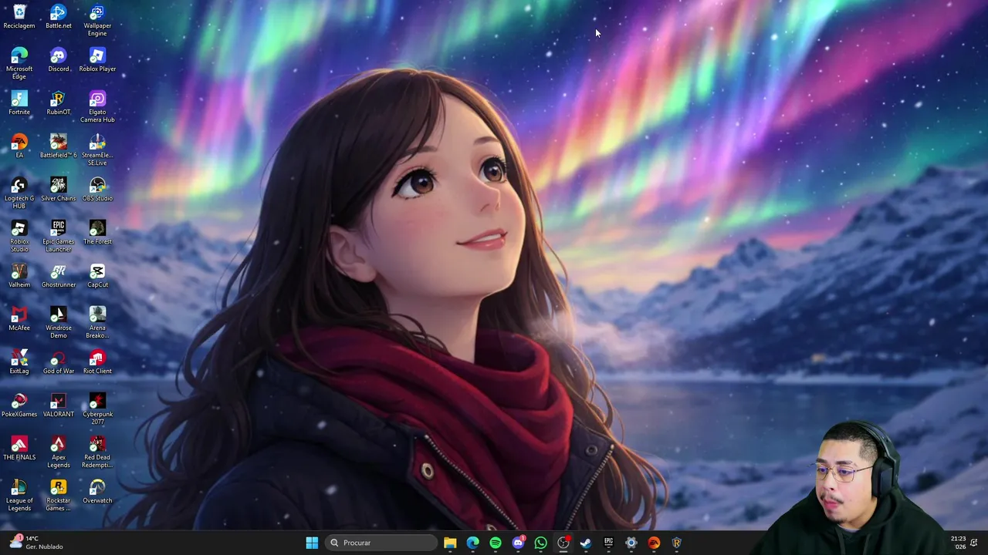Switch to OBS Studio in the taskbar
The image size is (988, 555).
point(563,543)
